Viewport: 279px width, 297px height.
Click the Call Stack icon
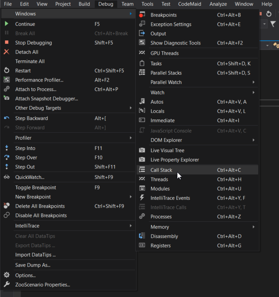tap(142, 170)
